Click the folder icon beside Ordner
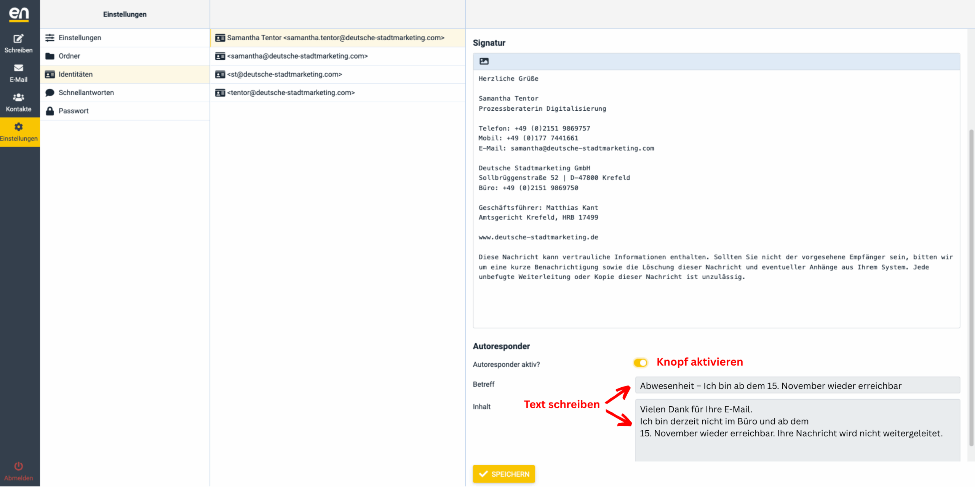Image resolution: width=975 pixels, height=487 pixels. coord(50,56)
